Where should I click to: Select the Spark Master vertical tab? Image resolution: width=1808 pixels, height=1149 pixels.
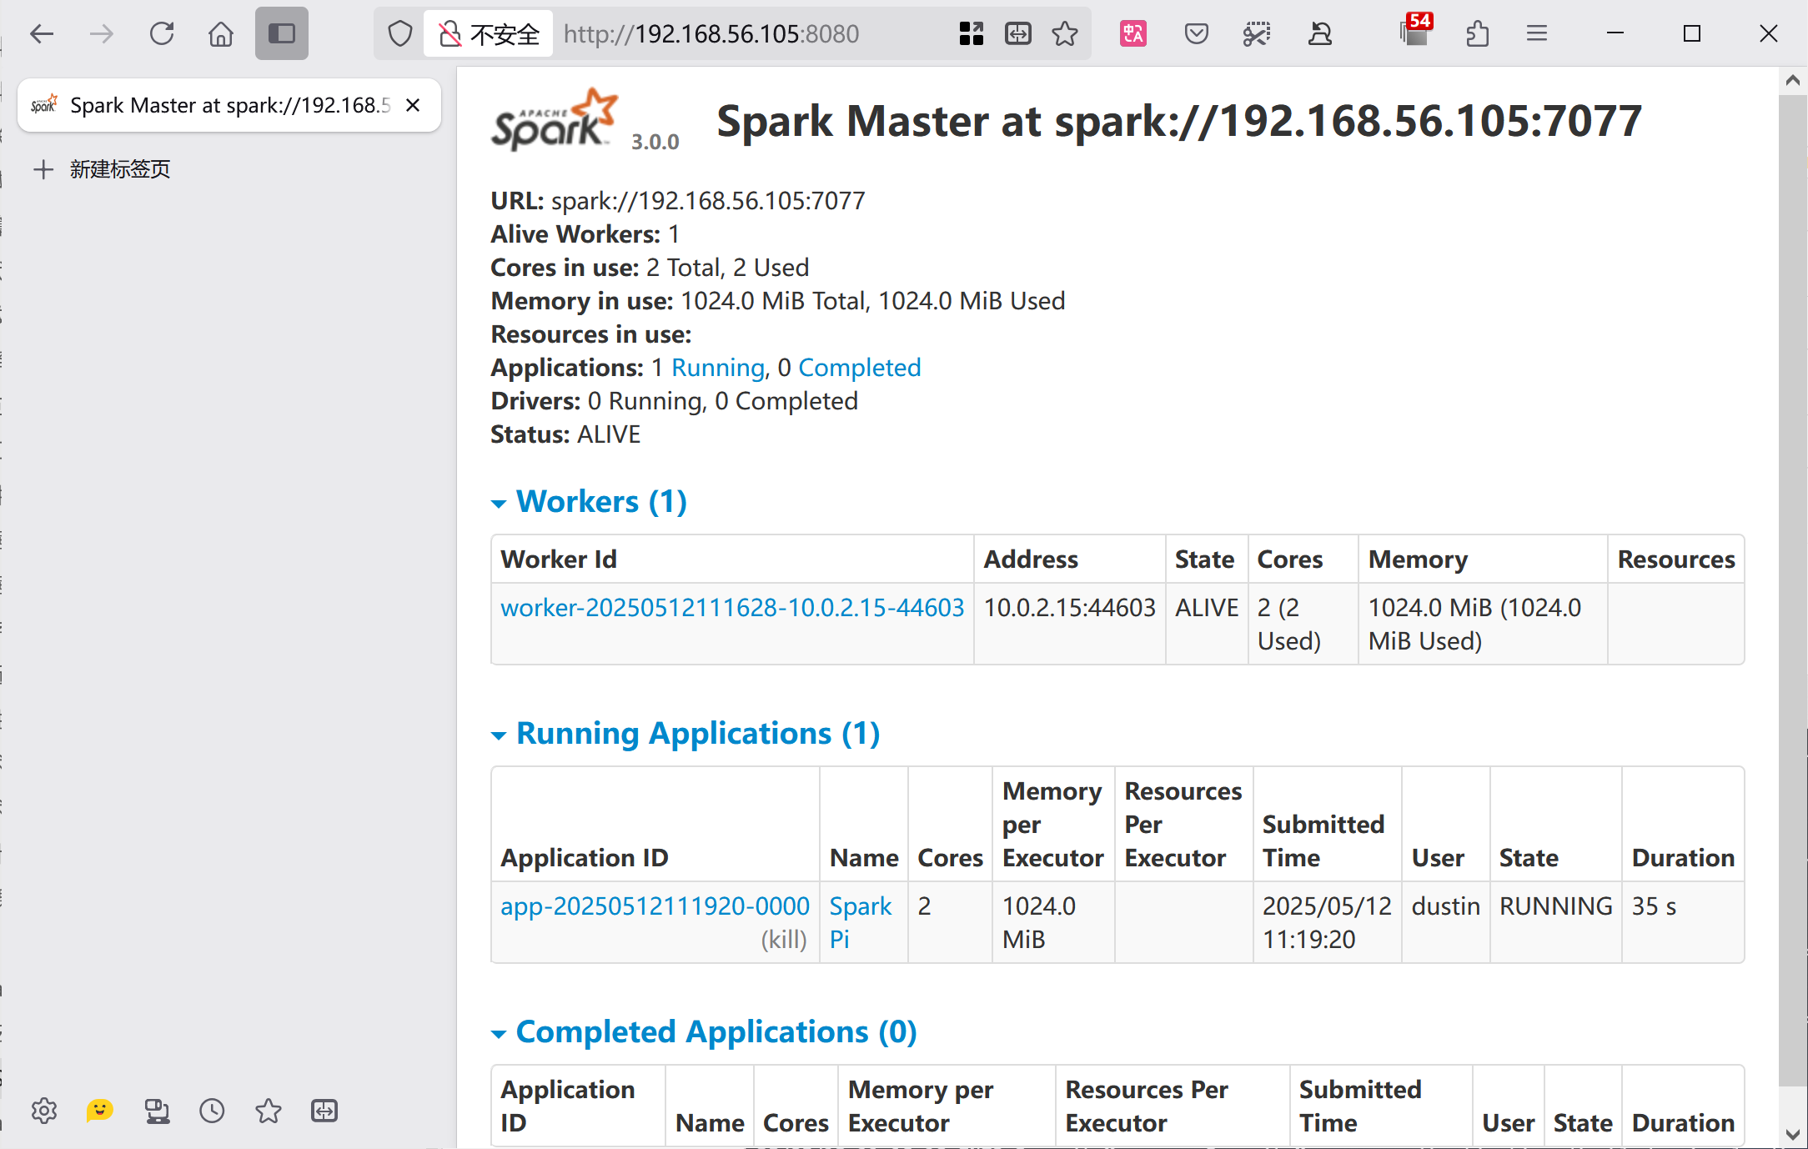point(229,105)
